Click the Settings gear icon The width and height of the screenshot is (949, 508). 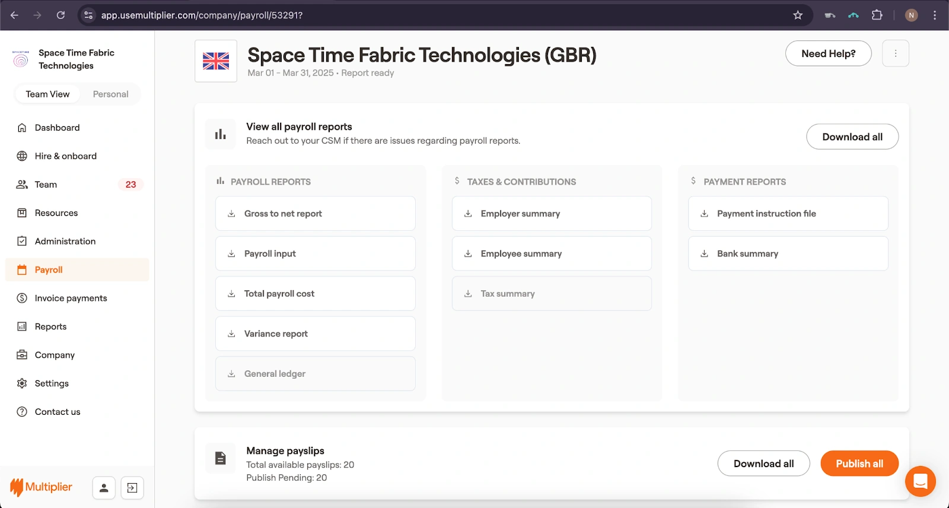pyautogui.click(x=22, y=384)
